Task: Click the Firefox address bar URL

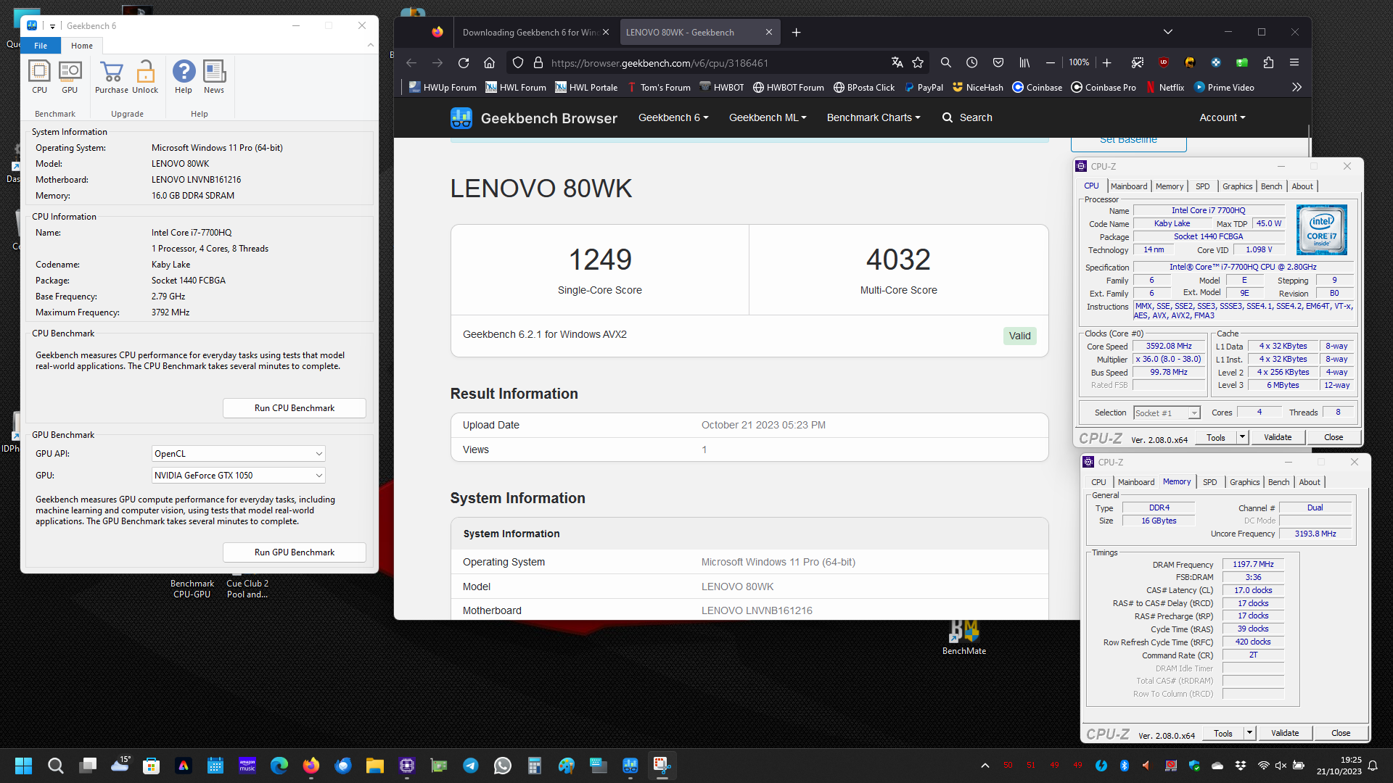Action: [659, 63]
